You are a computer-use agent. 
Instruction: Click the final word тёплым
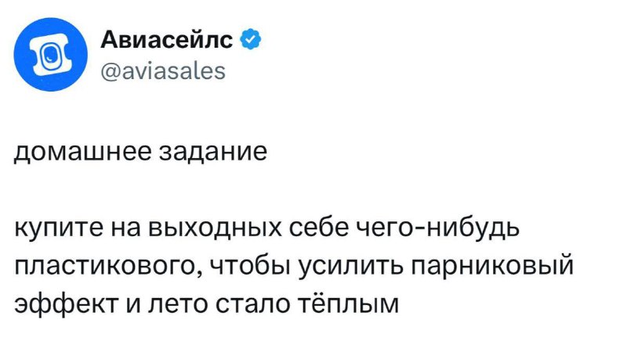[x=350, y=304]
